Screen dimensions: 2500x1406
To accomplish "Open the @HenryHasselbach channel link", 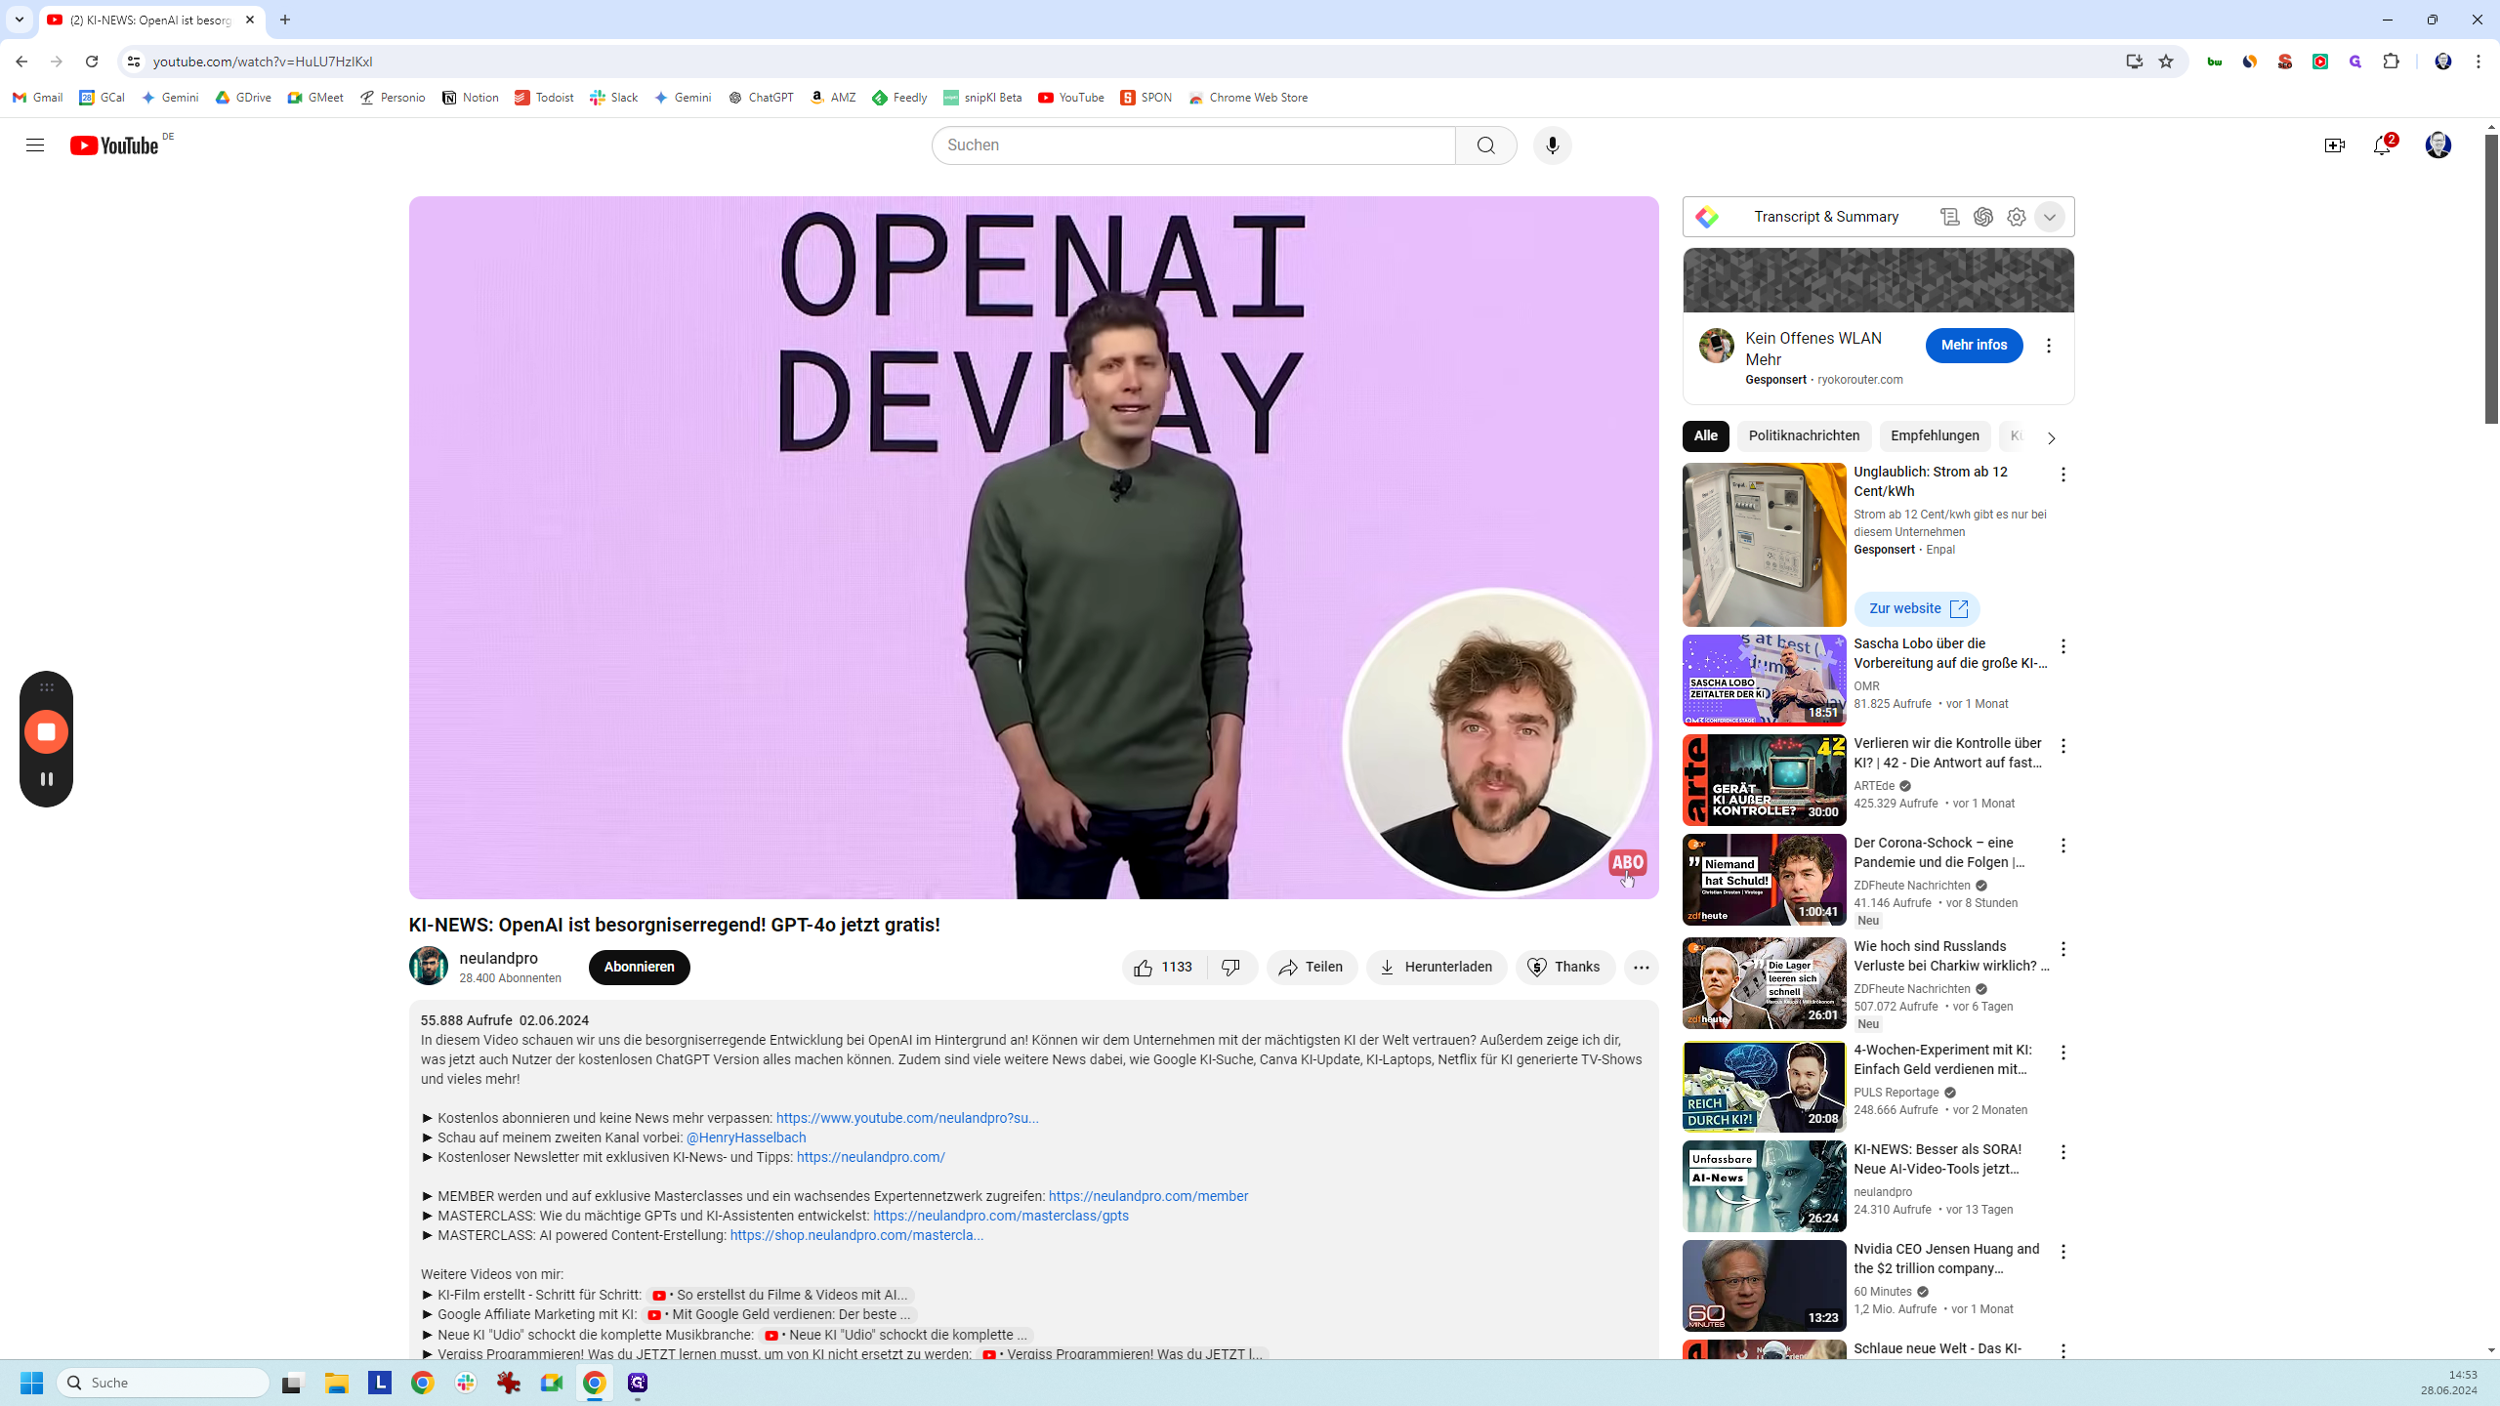I will [x=745, y=1137].
